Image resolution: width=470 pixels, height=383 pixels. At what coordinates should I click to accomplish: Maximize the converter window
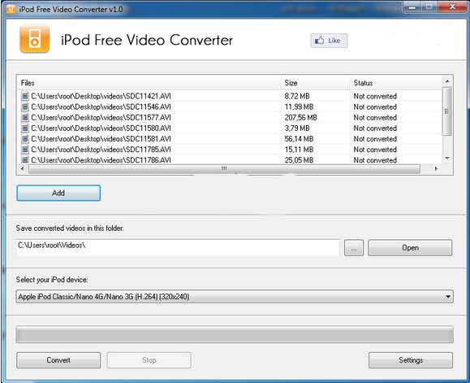pos(429,7)
